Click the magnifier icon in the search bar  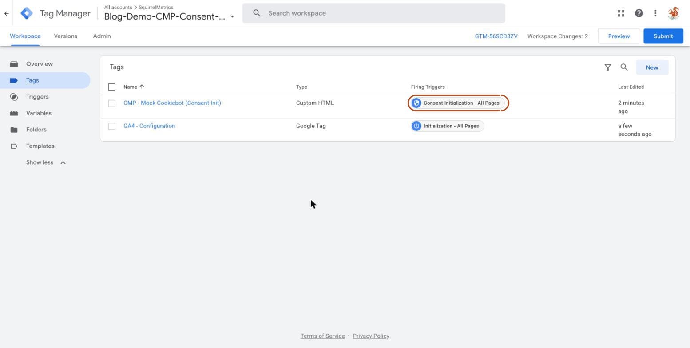[257, 13]
